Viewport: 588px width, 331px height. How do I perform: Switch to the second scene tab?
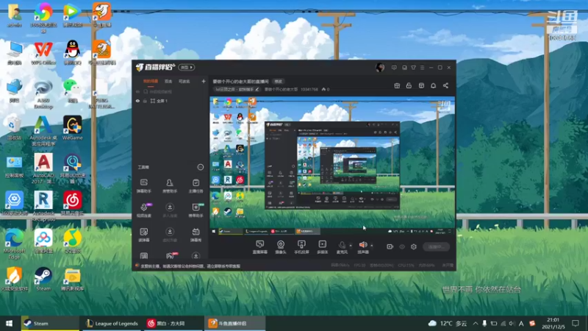168,81
